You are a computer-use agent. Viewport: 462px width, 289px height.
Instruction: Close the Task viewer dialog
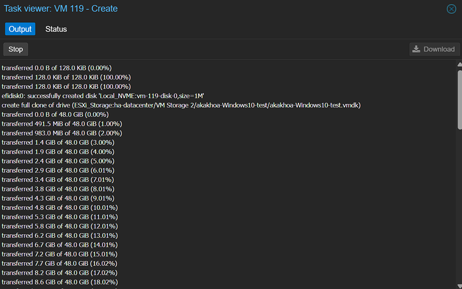coord(451,9)
